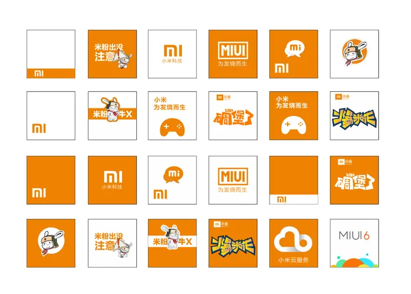Click the white tile with orange 小米科技 logo
The height and width of the screenshot is (294, 411).
point(172,54)
